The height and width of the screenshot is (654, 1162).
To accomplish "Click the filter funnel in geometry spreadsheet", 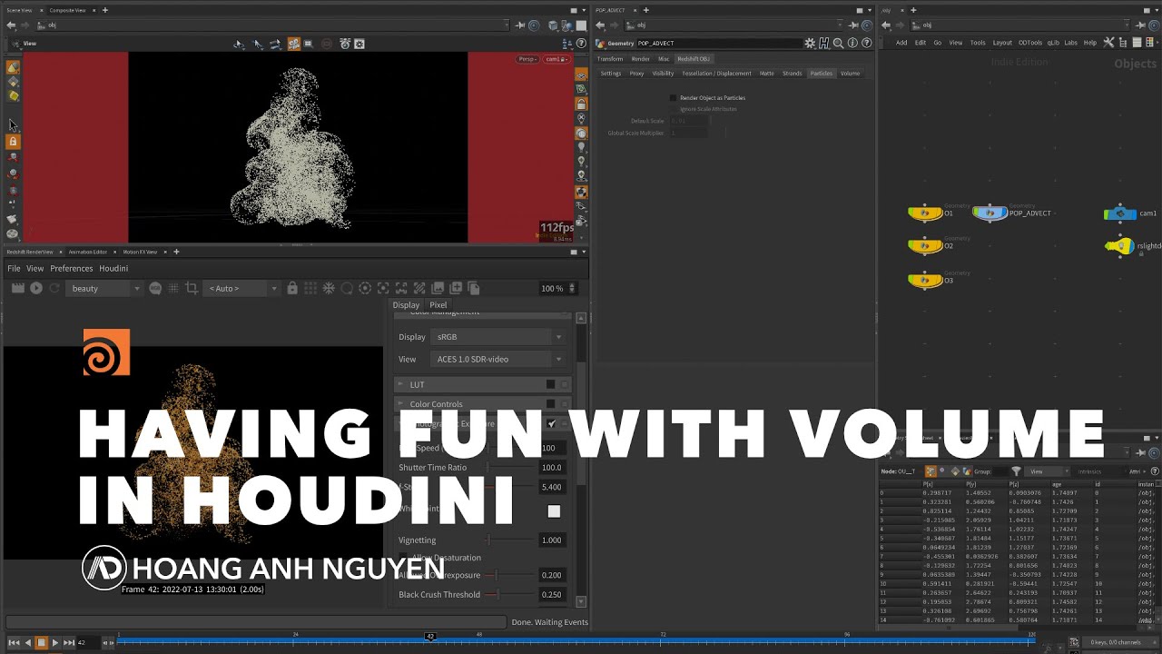I will click(x=1016, y=471).
